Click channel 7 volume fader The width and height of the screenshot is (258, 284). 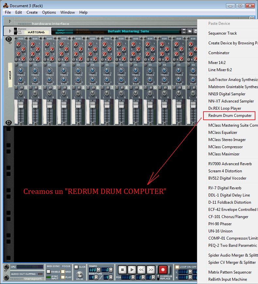[107, 105]
